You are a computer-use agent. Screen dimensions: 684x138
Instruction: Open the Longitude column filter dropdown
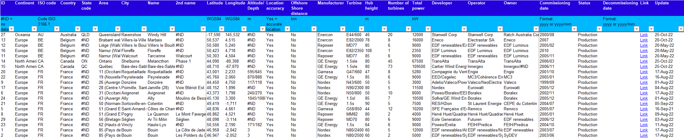click(244, 29)
